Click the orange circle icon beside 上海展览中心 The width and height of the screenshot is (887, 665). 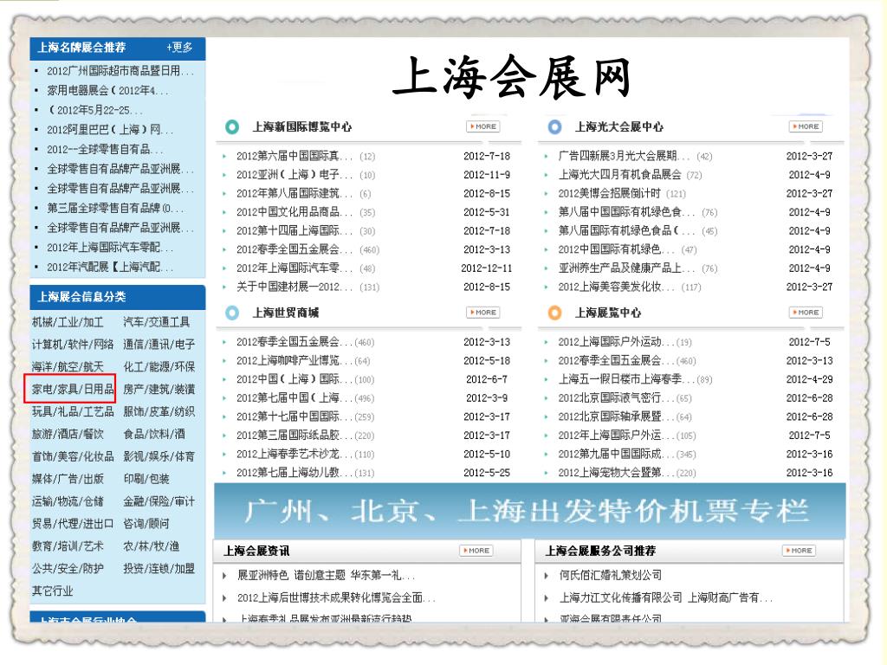coord(554,313)
